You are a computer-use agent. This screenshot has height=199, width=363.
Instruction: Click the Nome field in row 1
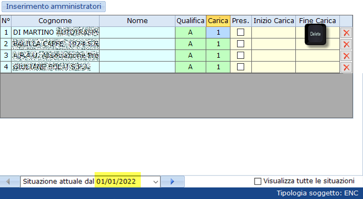pos(137,32)
